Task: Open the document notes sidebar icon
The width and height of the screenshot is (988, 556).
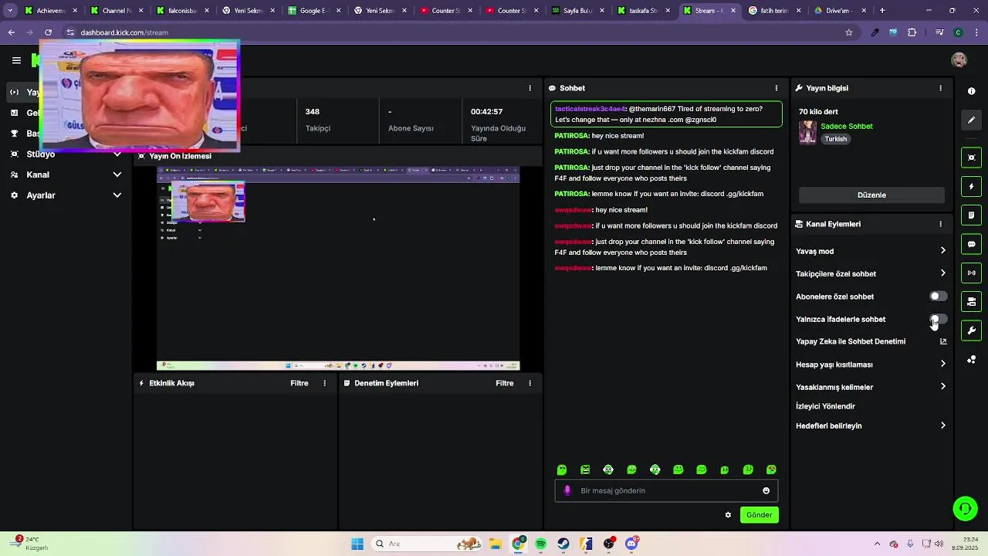Action: (971, 215)
